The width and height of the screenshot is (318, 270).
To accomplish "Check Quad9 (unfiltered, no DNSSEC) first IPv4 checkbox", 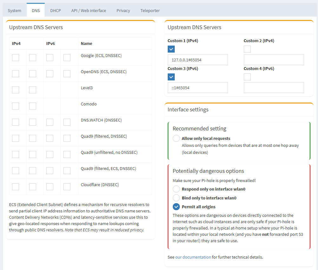I will [16, 154].
